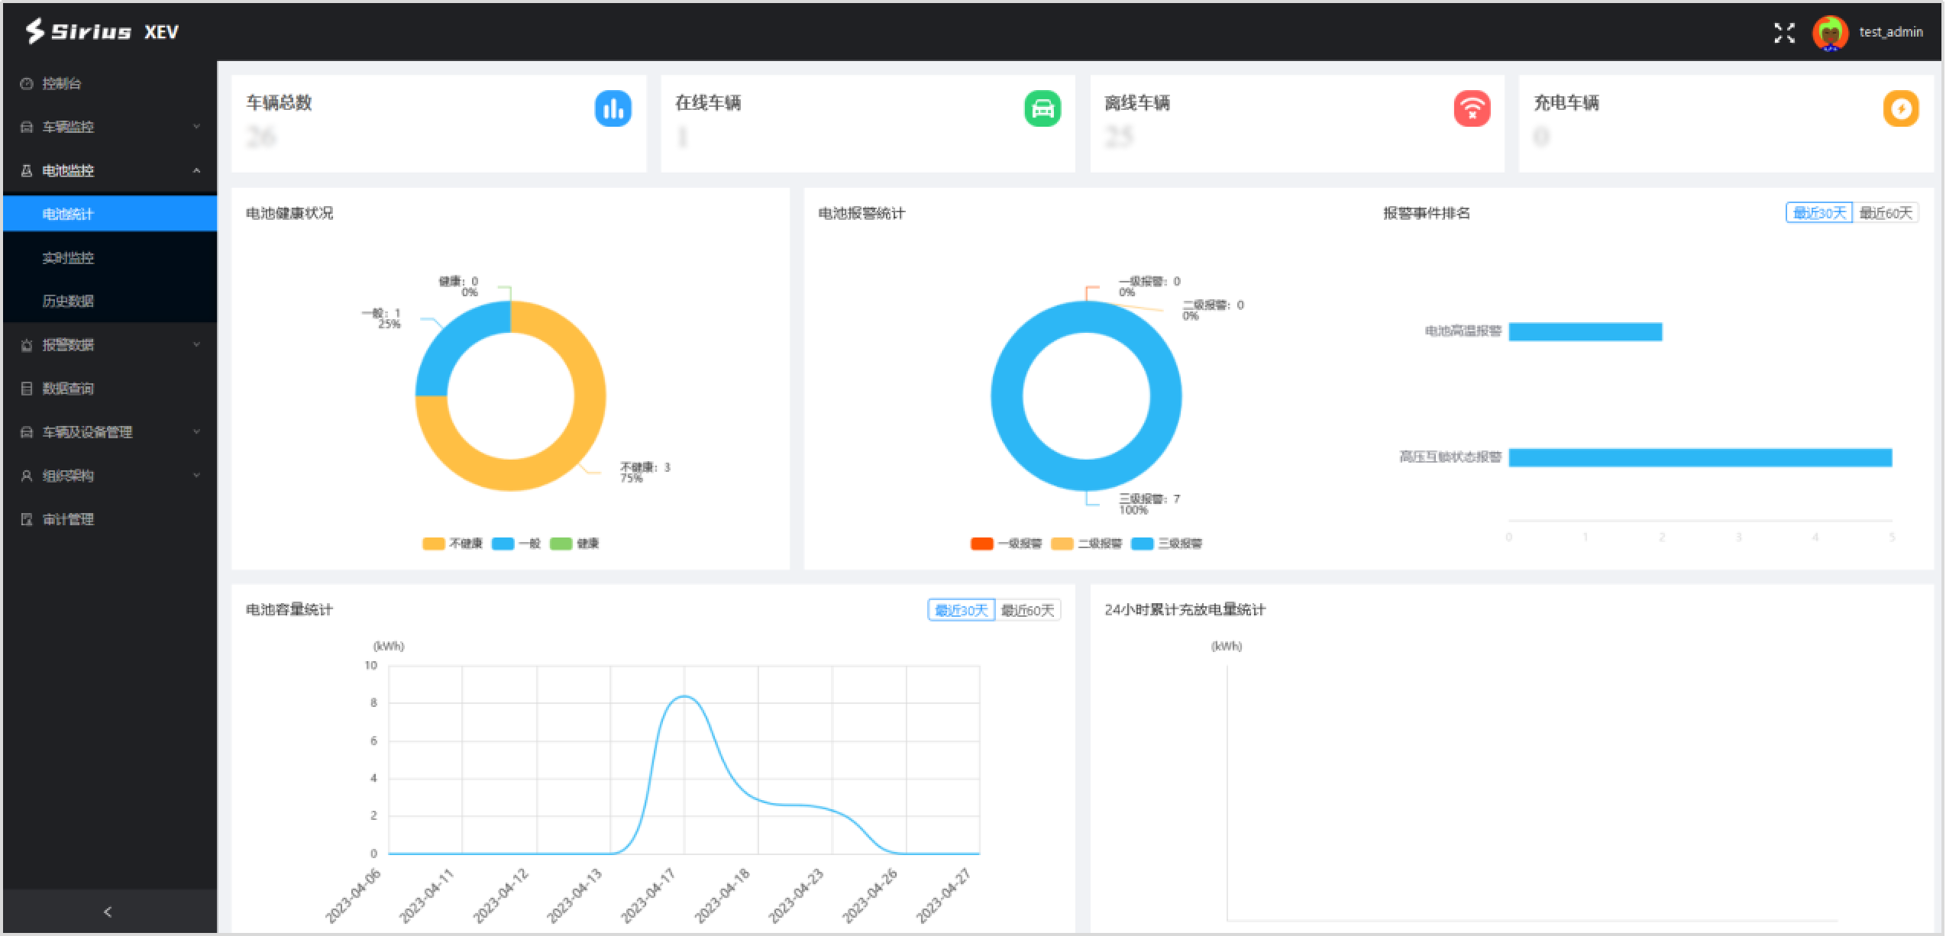Viewport: 1946px width, 936px height.
Task: Expand the 车辆监控 submenu chevron
Action: [x=196, y=127]
